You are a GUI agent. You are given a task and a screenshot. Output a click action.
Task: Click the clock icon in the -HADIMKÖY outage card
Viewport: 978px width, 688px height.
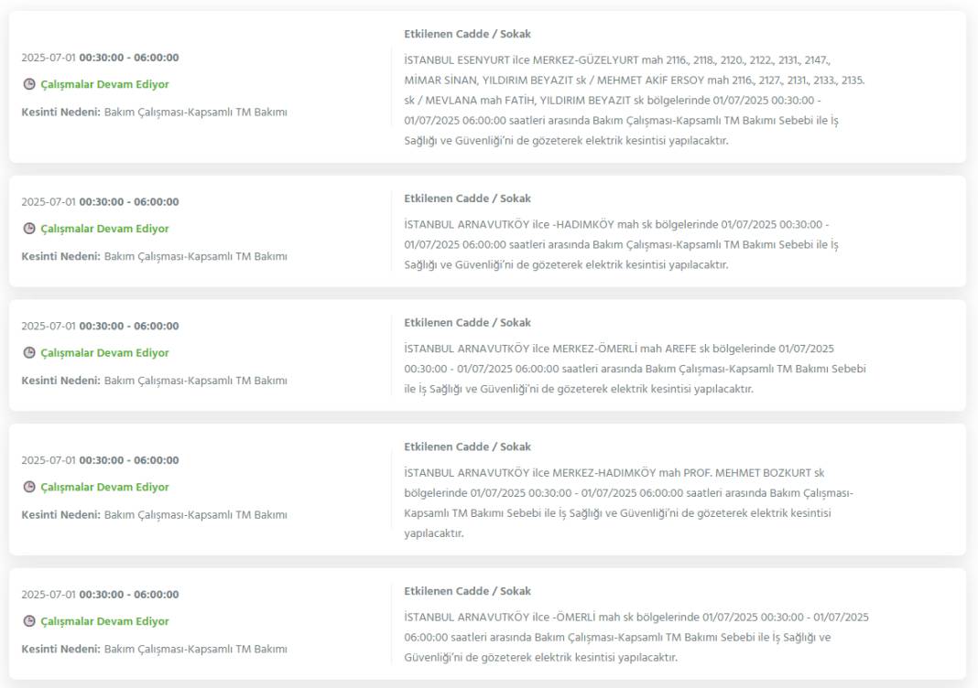pyautogui.click(x=28, y=229)
